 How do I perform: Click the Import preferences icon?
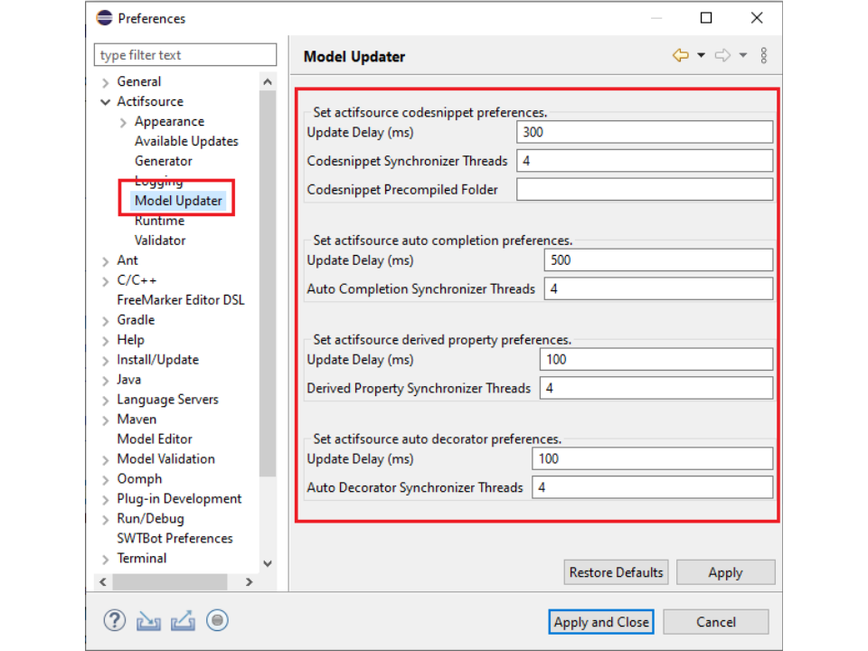pos(148,621)
